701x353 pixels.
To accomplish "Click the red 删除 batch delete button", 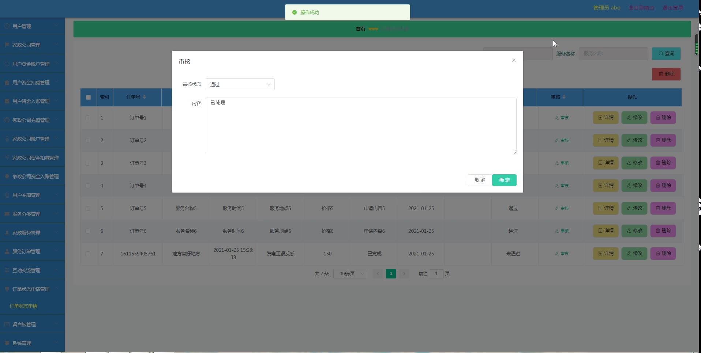I will click(666, 74).
